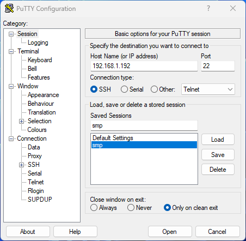This screenshot has height=241, width=246.
Task: Open the Logging category
Action: tap(38, 43)
